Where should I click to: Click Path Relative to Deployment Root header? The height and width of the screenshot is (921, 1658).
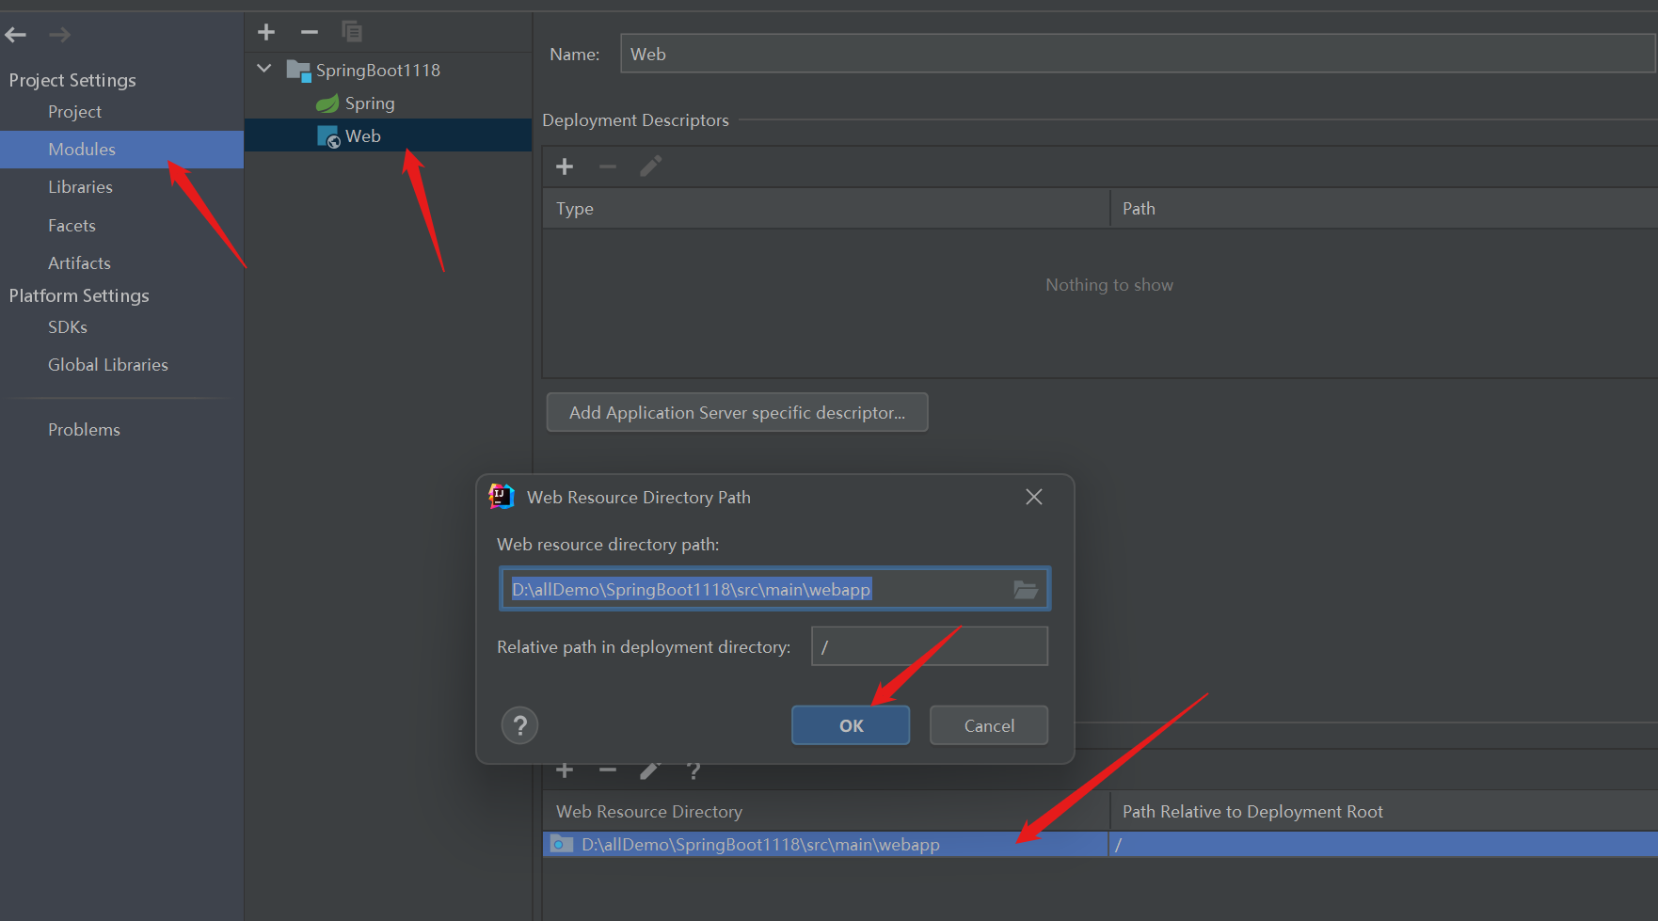tap(1384, 812)
